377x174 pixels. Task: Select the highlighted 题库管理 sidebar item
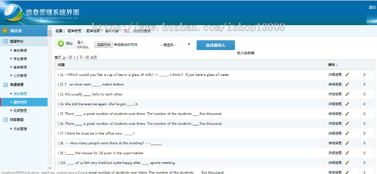24,102
